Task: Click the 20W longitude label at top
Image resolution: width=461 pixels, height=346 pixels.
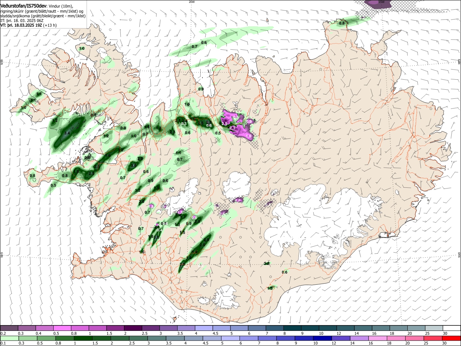Action: coord(192,2)
